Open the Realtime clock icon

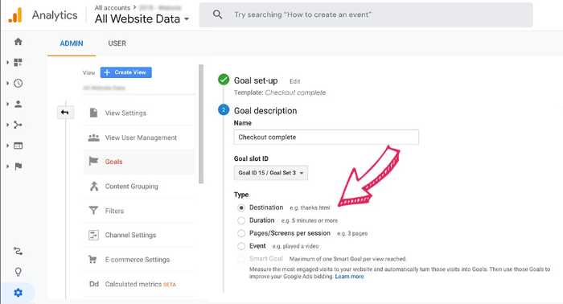click(x=18, y=84)
